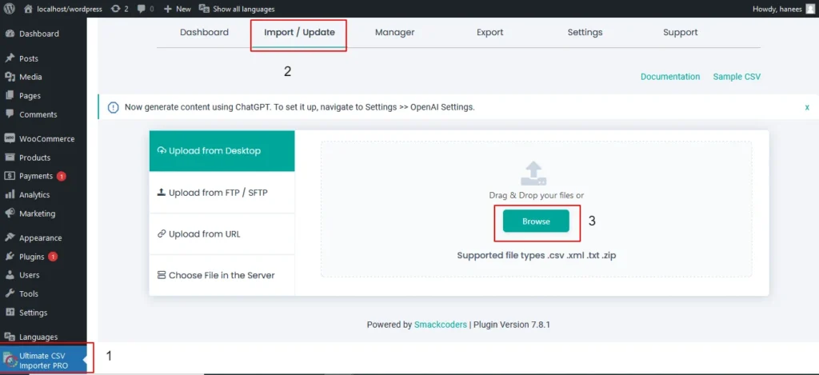819x375 pixels.
Task: Click the New label in admin bar
Action: pos(183,9)
